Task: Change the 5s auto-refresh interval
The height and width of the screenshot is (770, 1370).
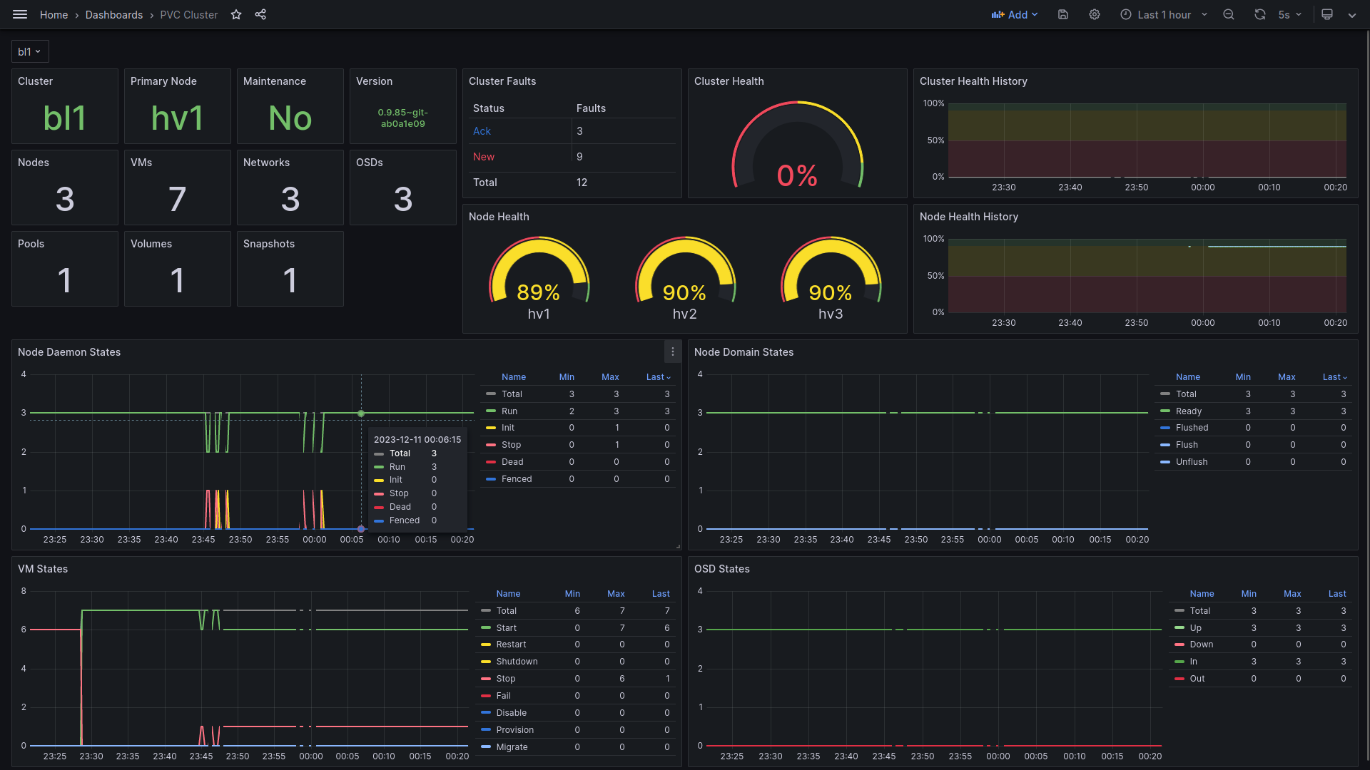Action: point(1289,14)
